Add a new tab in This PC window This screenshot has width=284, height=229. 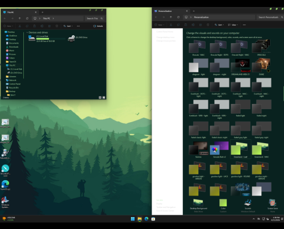coord(43,13)
